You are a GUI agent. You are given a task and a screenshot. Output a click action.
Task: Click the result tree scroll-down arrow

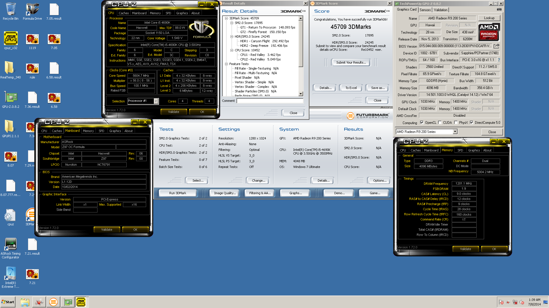(301, 94)
